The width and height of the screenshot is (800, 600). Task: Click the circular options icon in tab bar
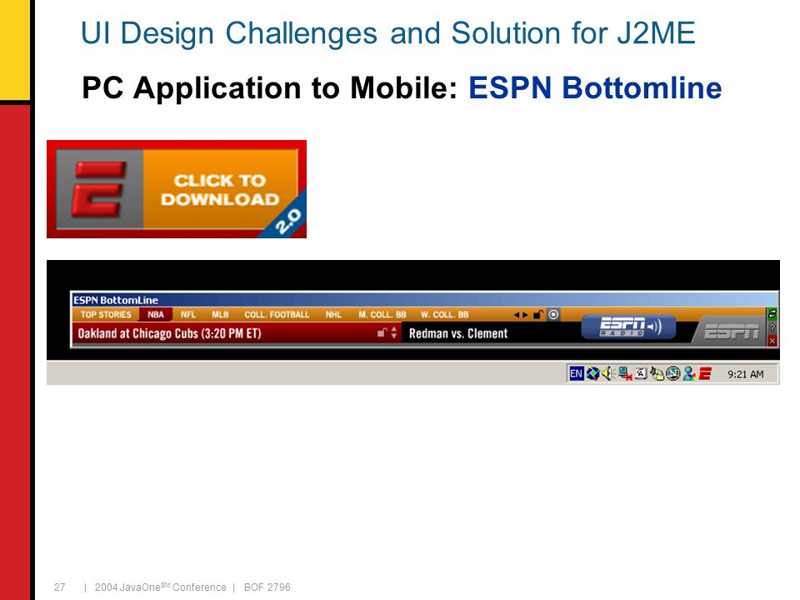[553, 315]
